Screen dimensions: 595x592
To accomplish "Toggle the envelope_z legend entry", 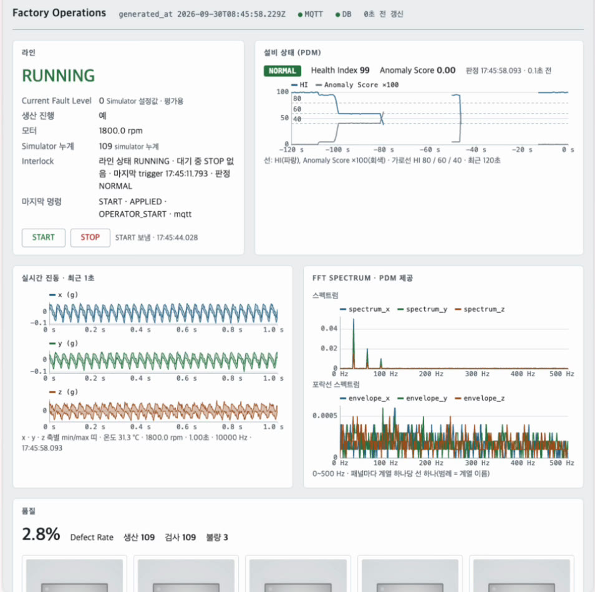I will 480,398.
